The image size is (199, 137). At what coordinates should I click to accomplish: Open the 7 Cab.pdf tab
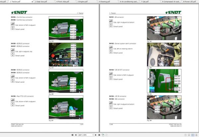coord(145,2)
